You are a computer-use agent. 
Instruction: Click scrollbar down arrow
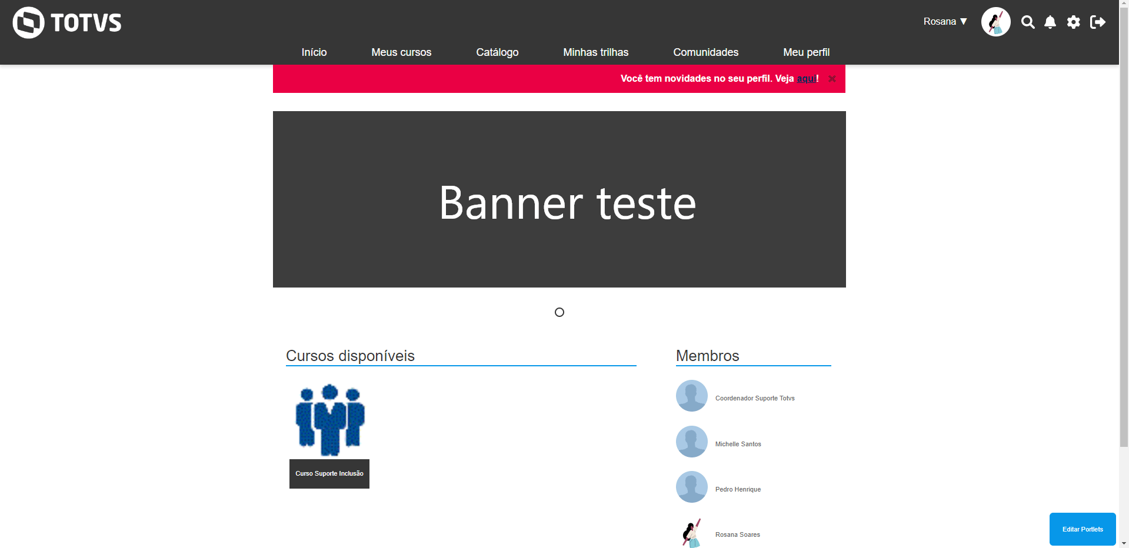tap(1124, 543)
